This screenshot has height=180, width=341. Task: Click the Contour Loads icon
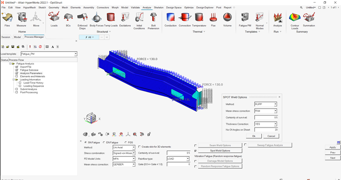(294, 18)
